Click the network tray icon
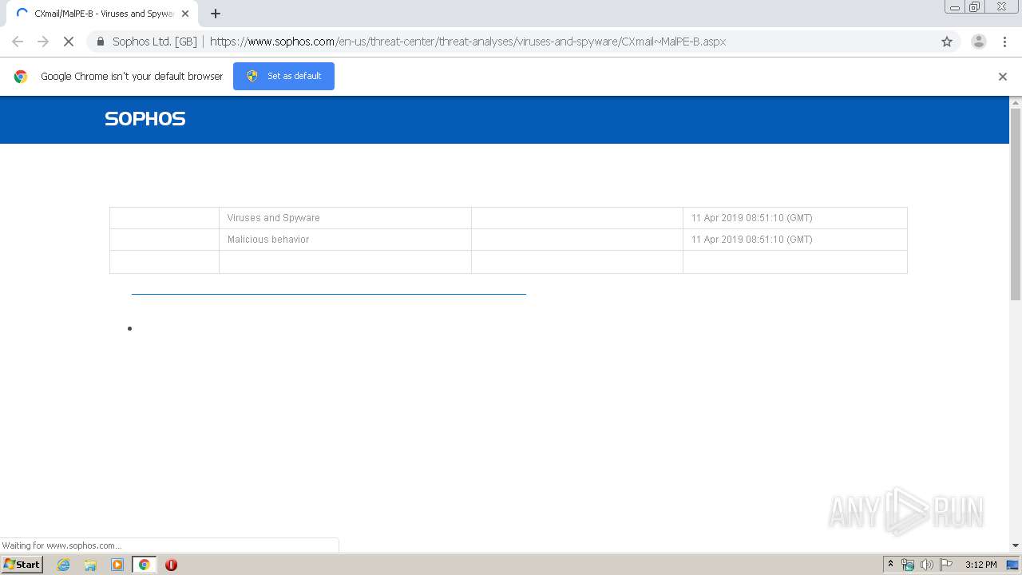The width and height of the screenshot is (1022, 575). click(x=908, y=565)
